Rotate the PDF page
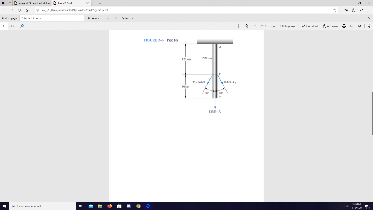 click(246, 26)
